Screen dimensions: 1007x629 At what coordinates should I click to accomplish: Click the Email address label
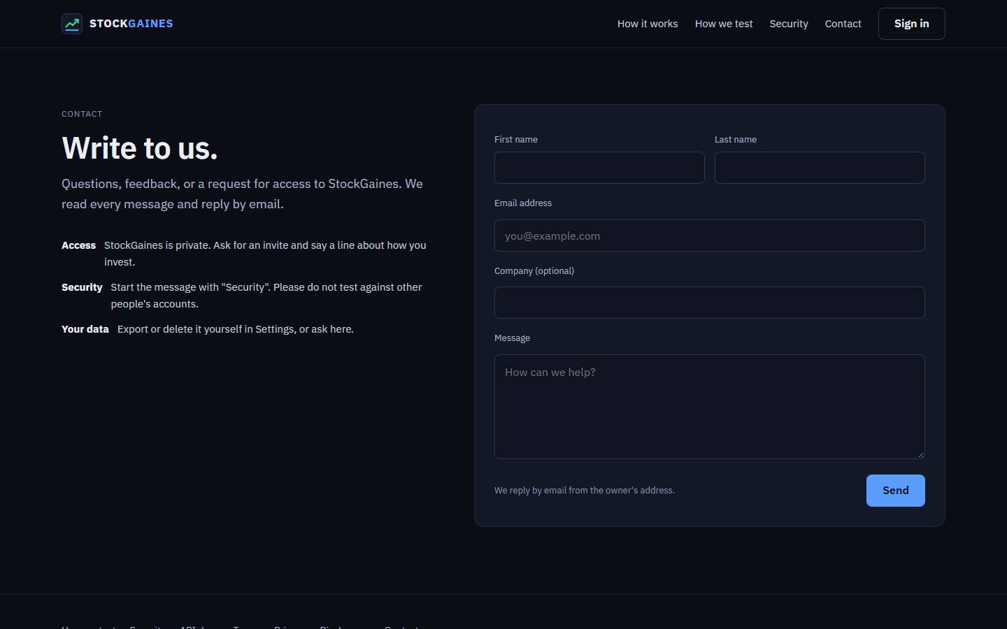click(523, 203)
